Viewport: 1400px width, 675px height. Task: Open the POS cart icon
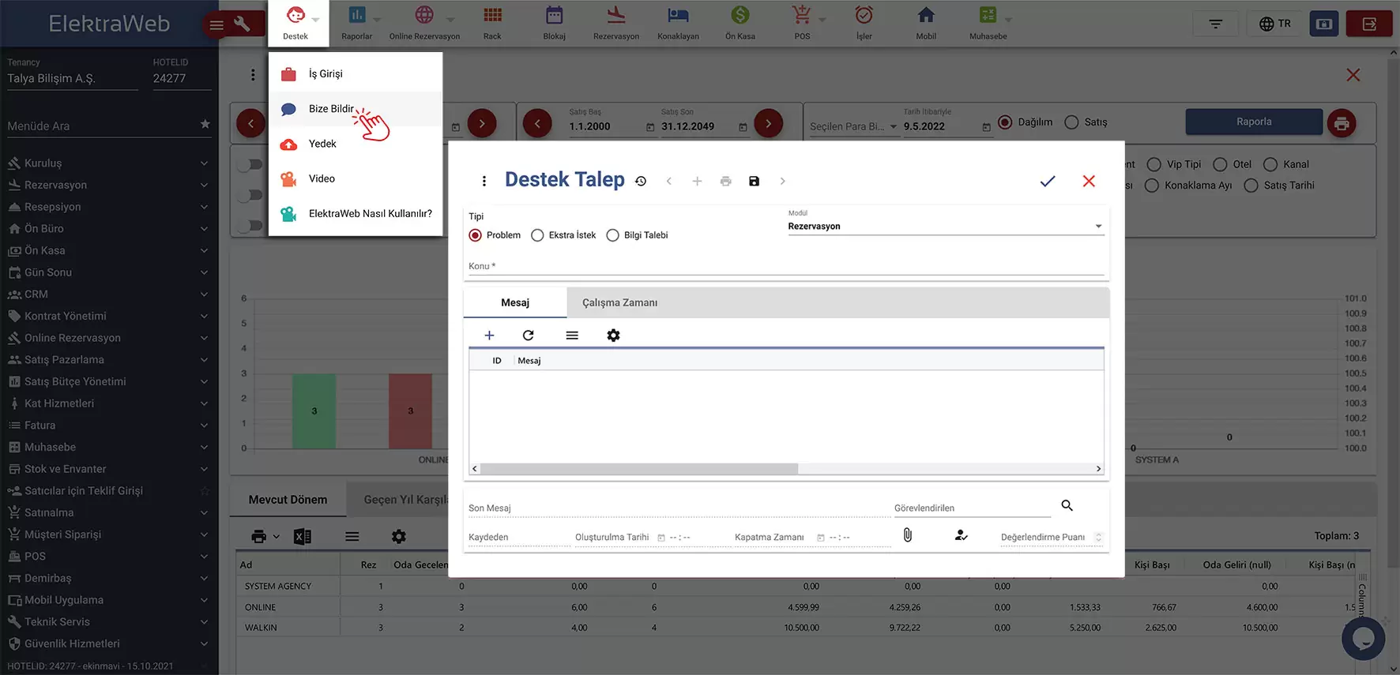point(801,15)
